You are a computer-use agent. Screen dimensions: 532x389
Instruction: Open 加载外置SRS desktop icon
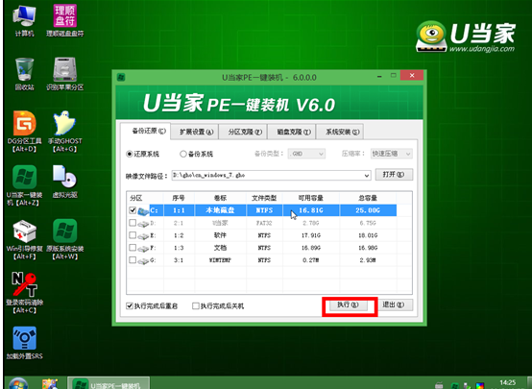tap(24, 343)
